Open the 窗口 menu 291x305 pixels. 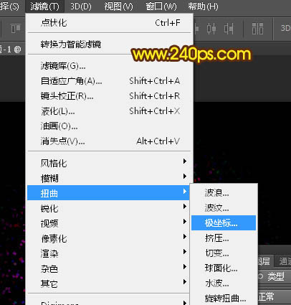click(161, 6)
